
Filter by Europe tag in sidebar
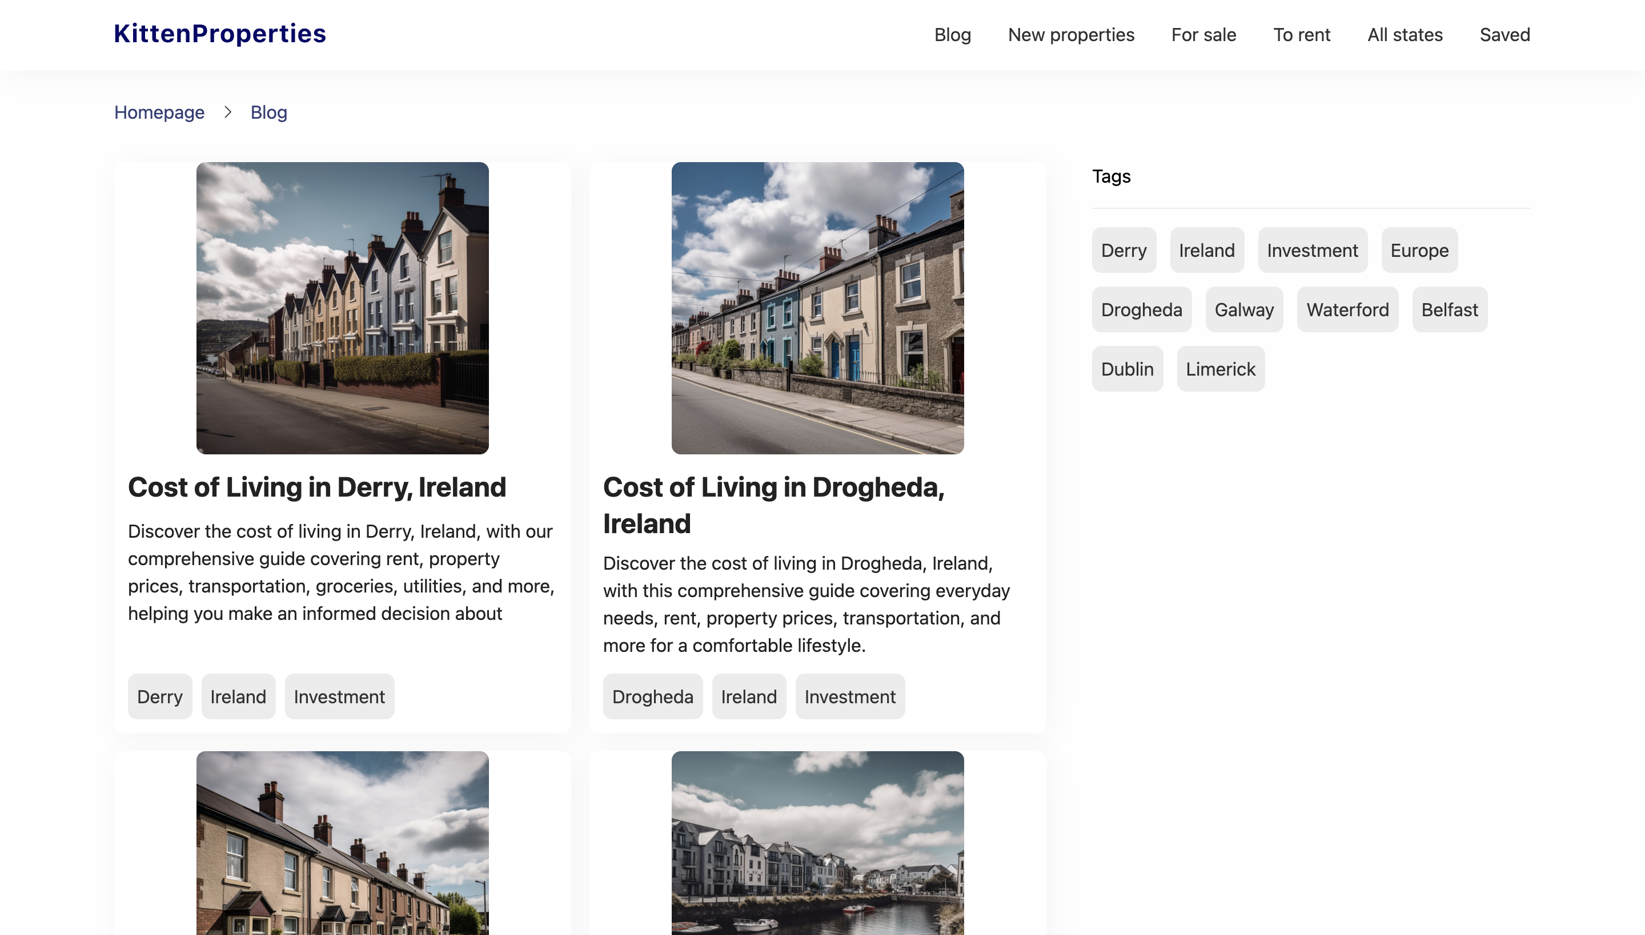point(1419,251)
